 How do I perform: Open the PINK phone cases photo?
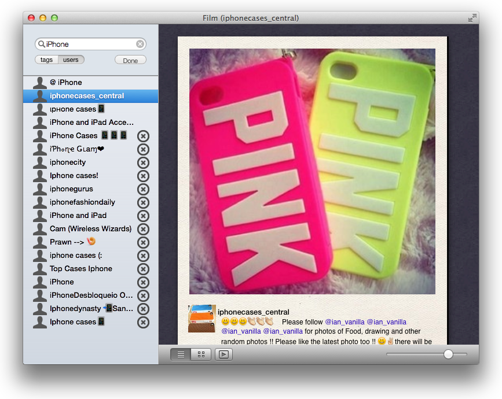coord(312,171)
